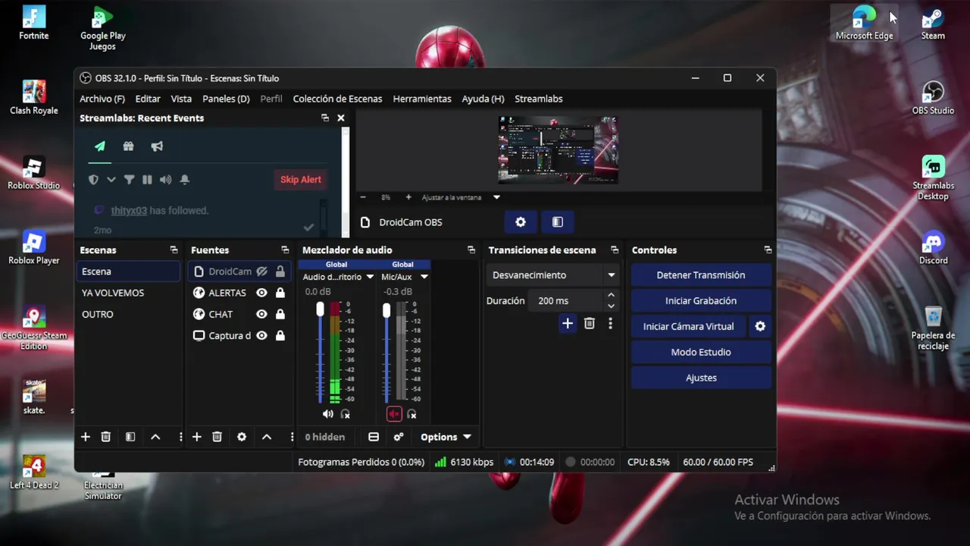The width and height of the screenshot is (970, 546).
Task: Open the Desvanecimiento transition dropdown
Action: click(553, 275)
